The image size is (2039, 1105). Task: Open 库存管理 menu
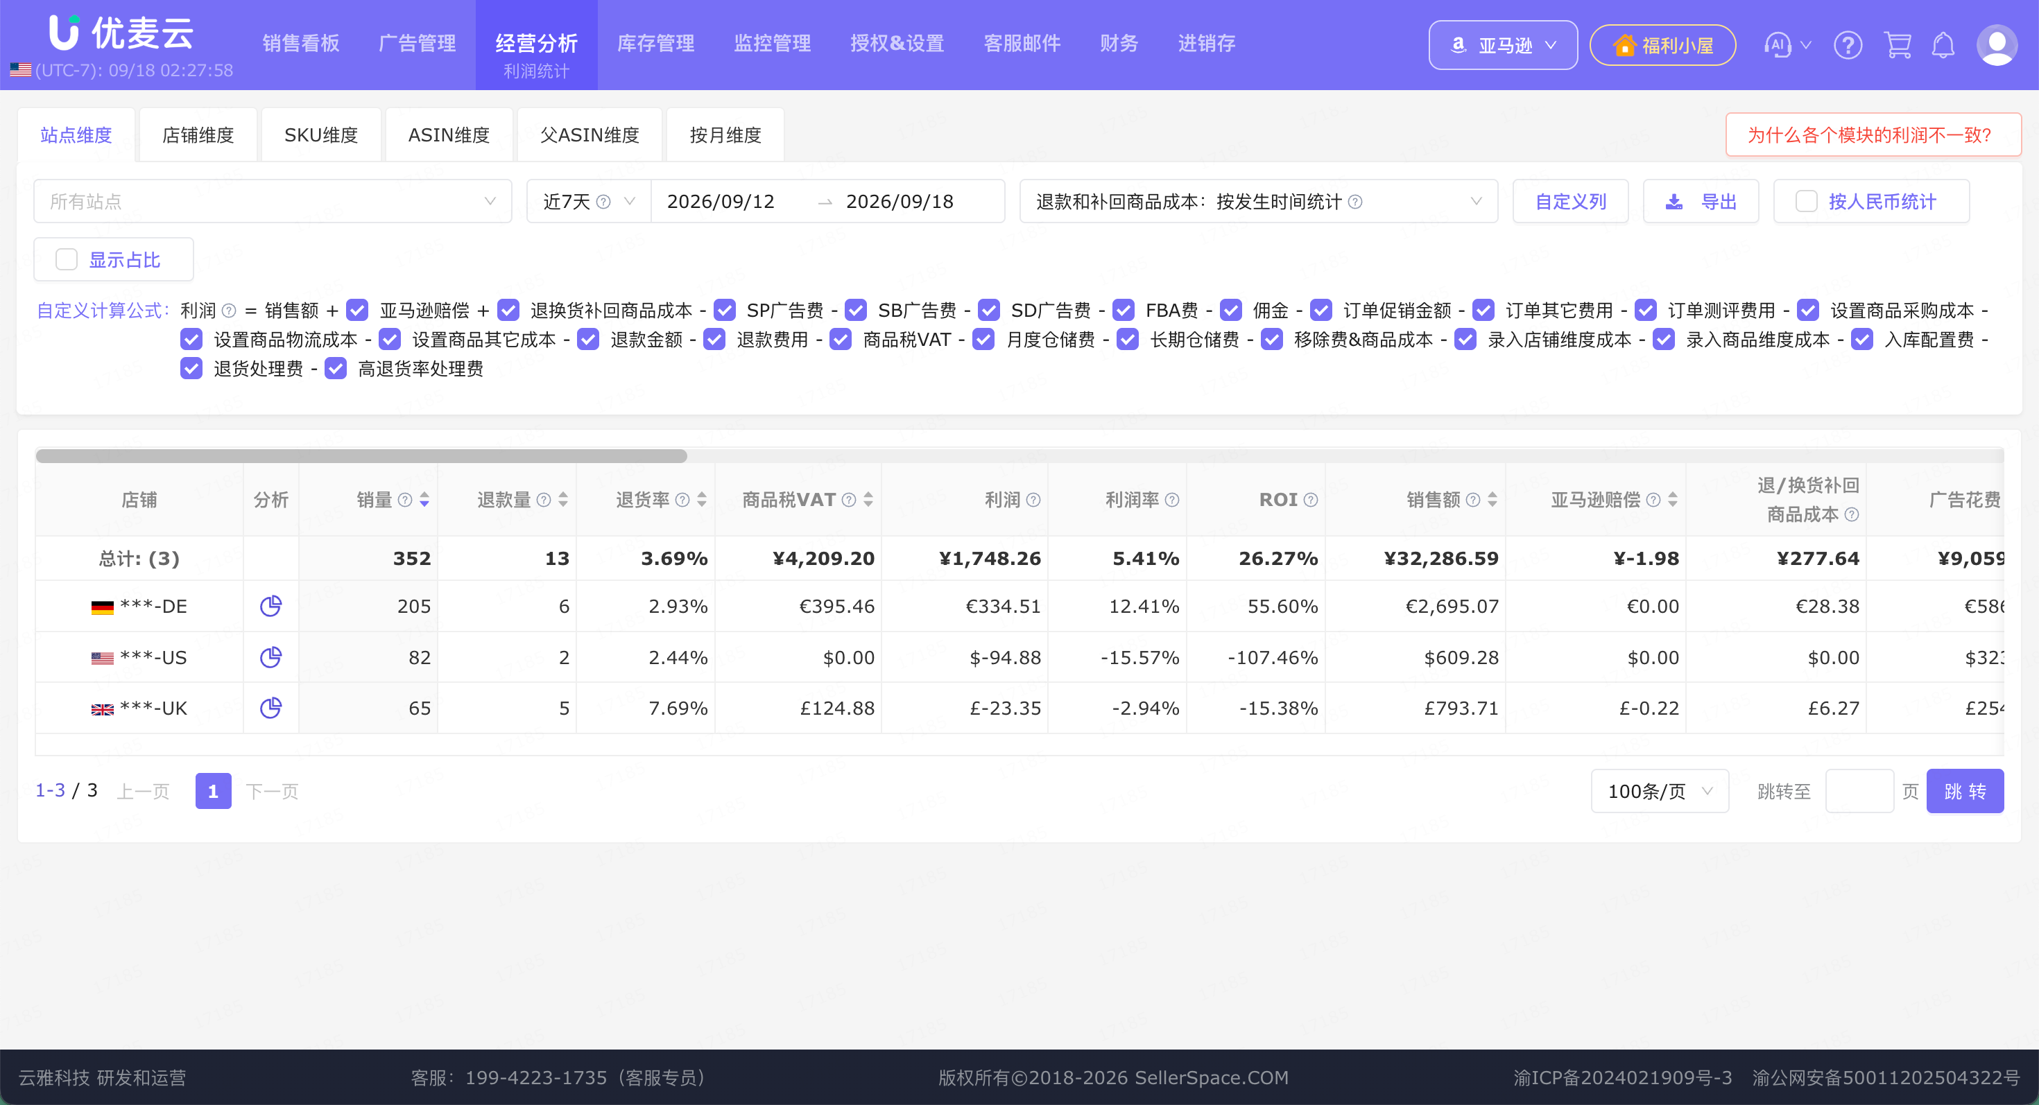pos(655,44)
